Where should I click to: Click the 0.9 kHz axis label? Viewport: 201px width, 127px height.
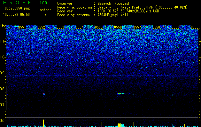click(3, 73)
